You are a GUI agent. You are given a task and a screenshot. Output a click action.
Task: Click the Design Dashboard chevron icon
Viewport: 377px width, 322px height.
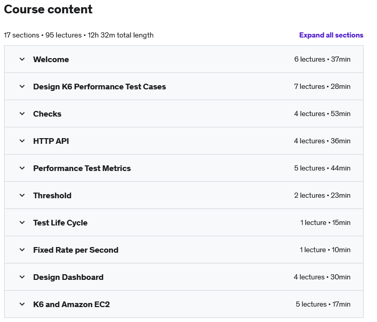22,277
